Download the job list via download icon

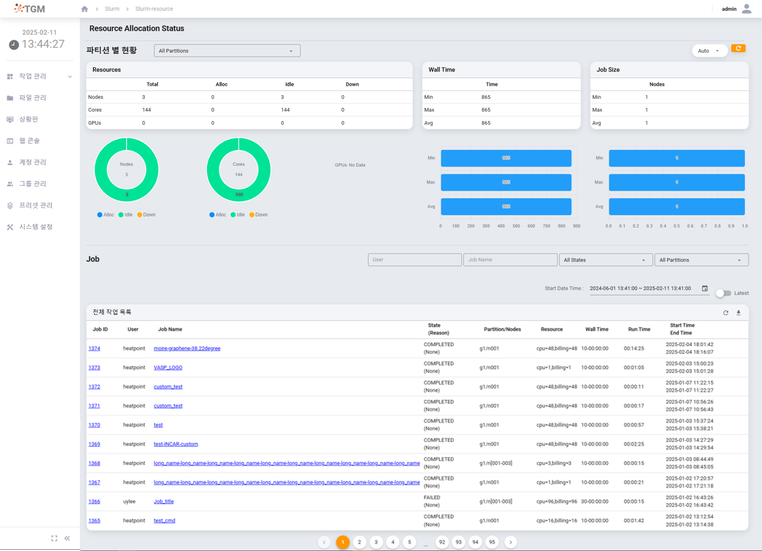(738, 313)
